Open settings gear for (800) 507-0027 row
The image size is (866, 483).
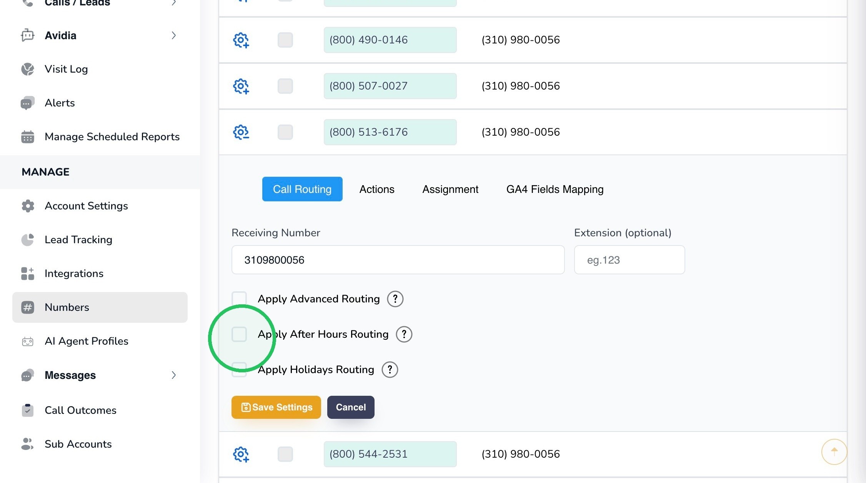241,86
